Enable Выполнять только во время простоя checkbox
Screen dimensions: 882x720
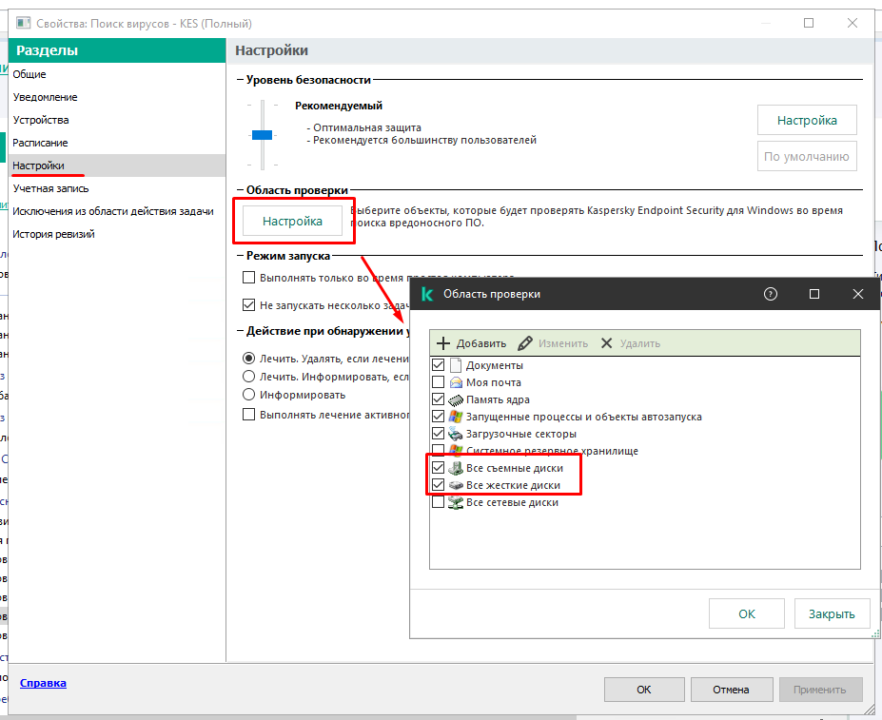coord(248,278)
